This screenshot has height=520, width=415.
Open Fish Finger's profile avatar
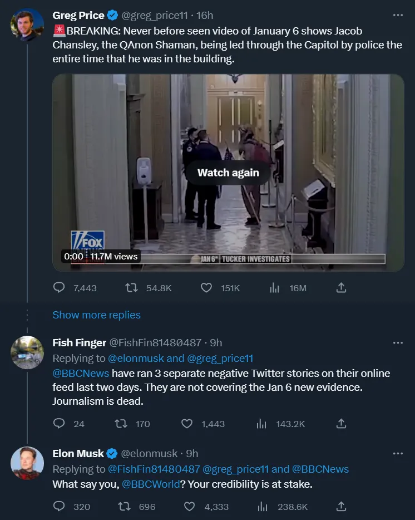(27, 352)
